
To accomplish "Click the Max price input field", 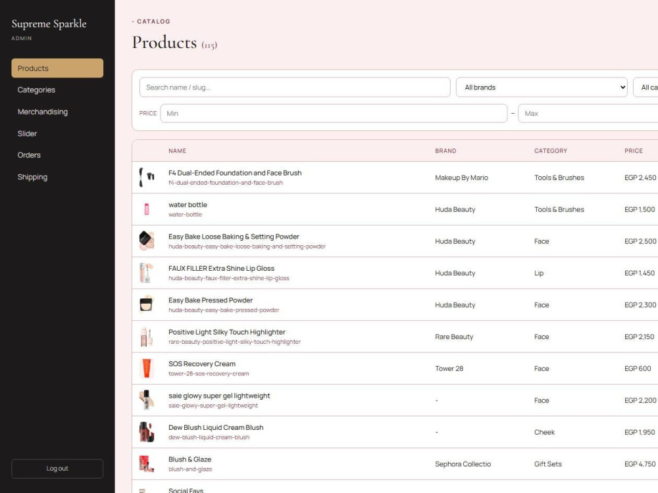I will (588, 113).
